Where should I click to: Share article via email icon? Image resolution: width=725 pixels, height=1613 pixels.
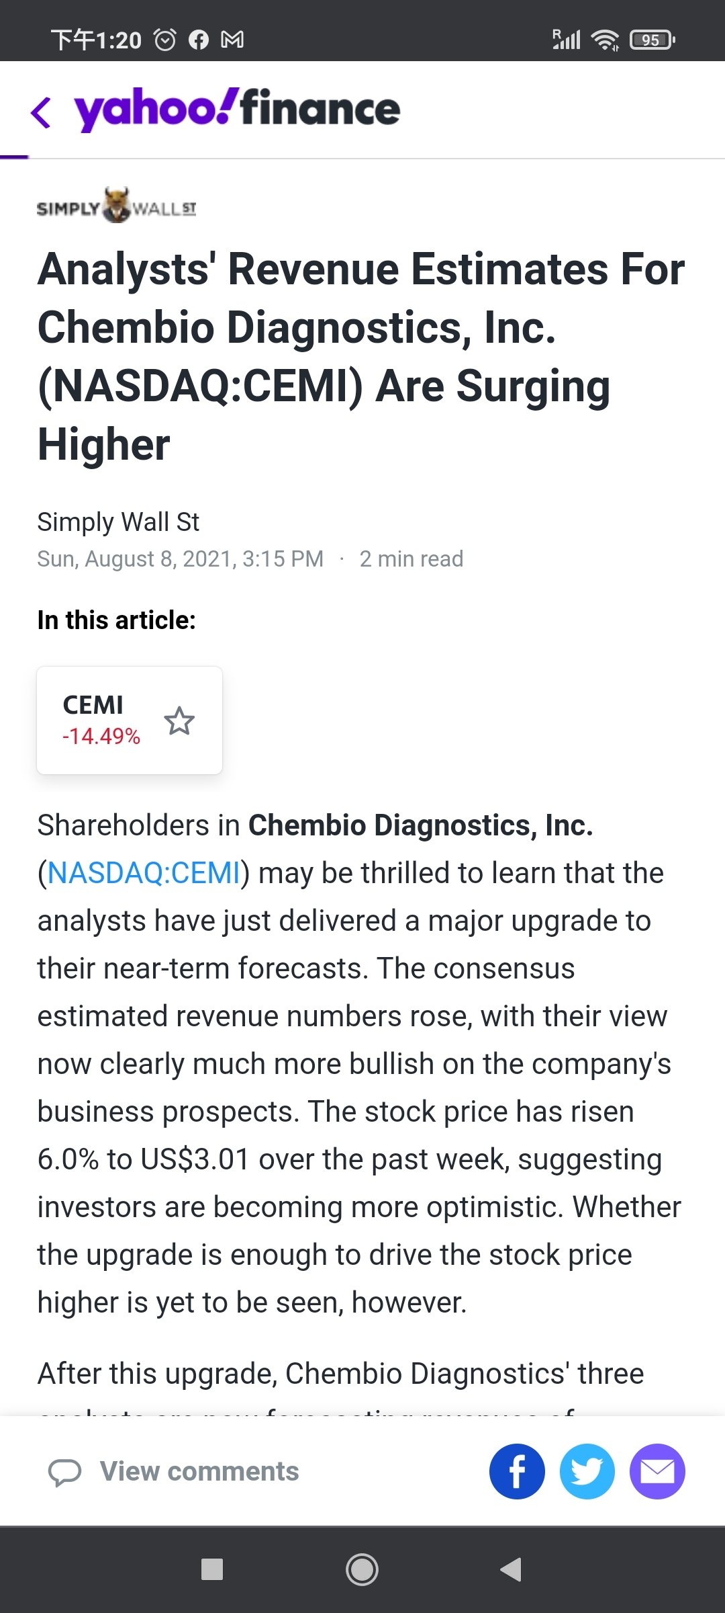coord(657,1471)
